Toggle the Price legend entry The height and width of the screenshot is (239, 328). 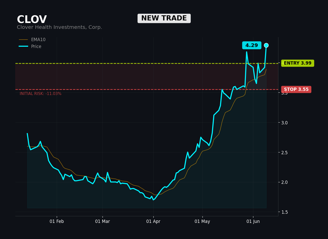coord(30,47)
